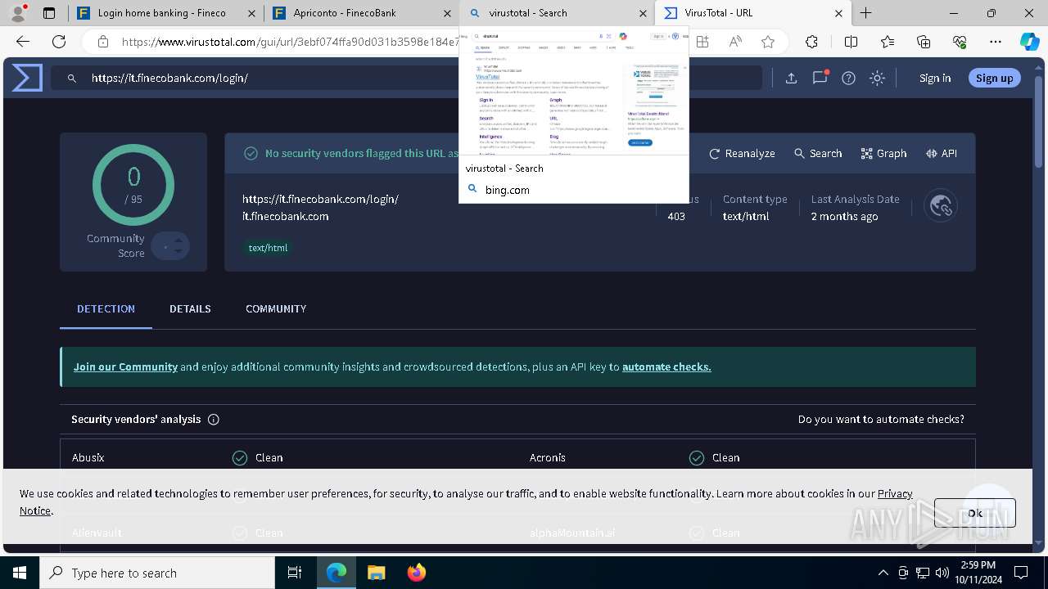Open the notifications chat icon
This screenshot has width=1048, height=589.
pos(820,78)
